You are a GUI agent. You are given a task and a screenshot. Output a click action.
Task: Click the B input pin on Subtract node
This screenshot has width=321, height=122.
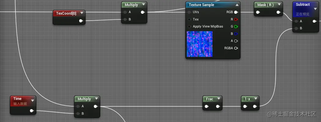click(296, 28)
